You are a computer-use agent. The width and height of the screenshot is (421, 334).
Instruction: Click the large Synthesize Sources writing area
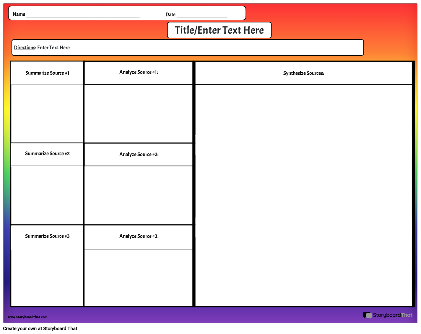[x=303, y=195]
